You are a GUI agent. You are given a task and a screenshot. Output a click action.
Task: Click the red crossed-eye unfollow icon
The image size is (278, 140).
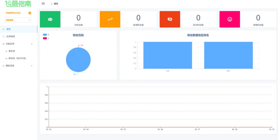coord(170,19)
